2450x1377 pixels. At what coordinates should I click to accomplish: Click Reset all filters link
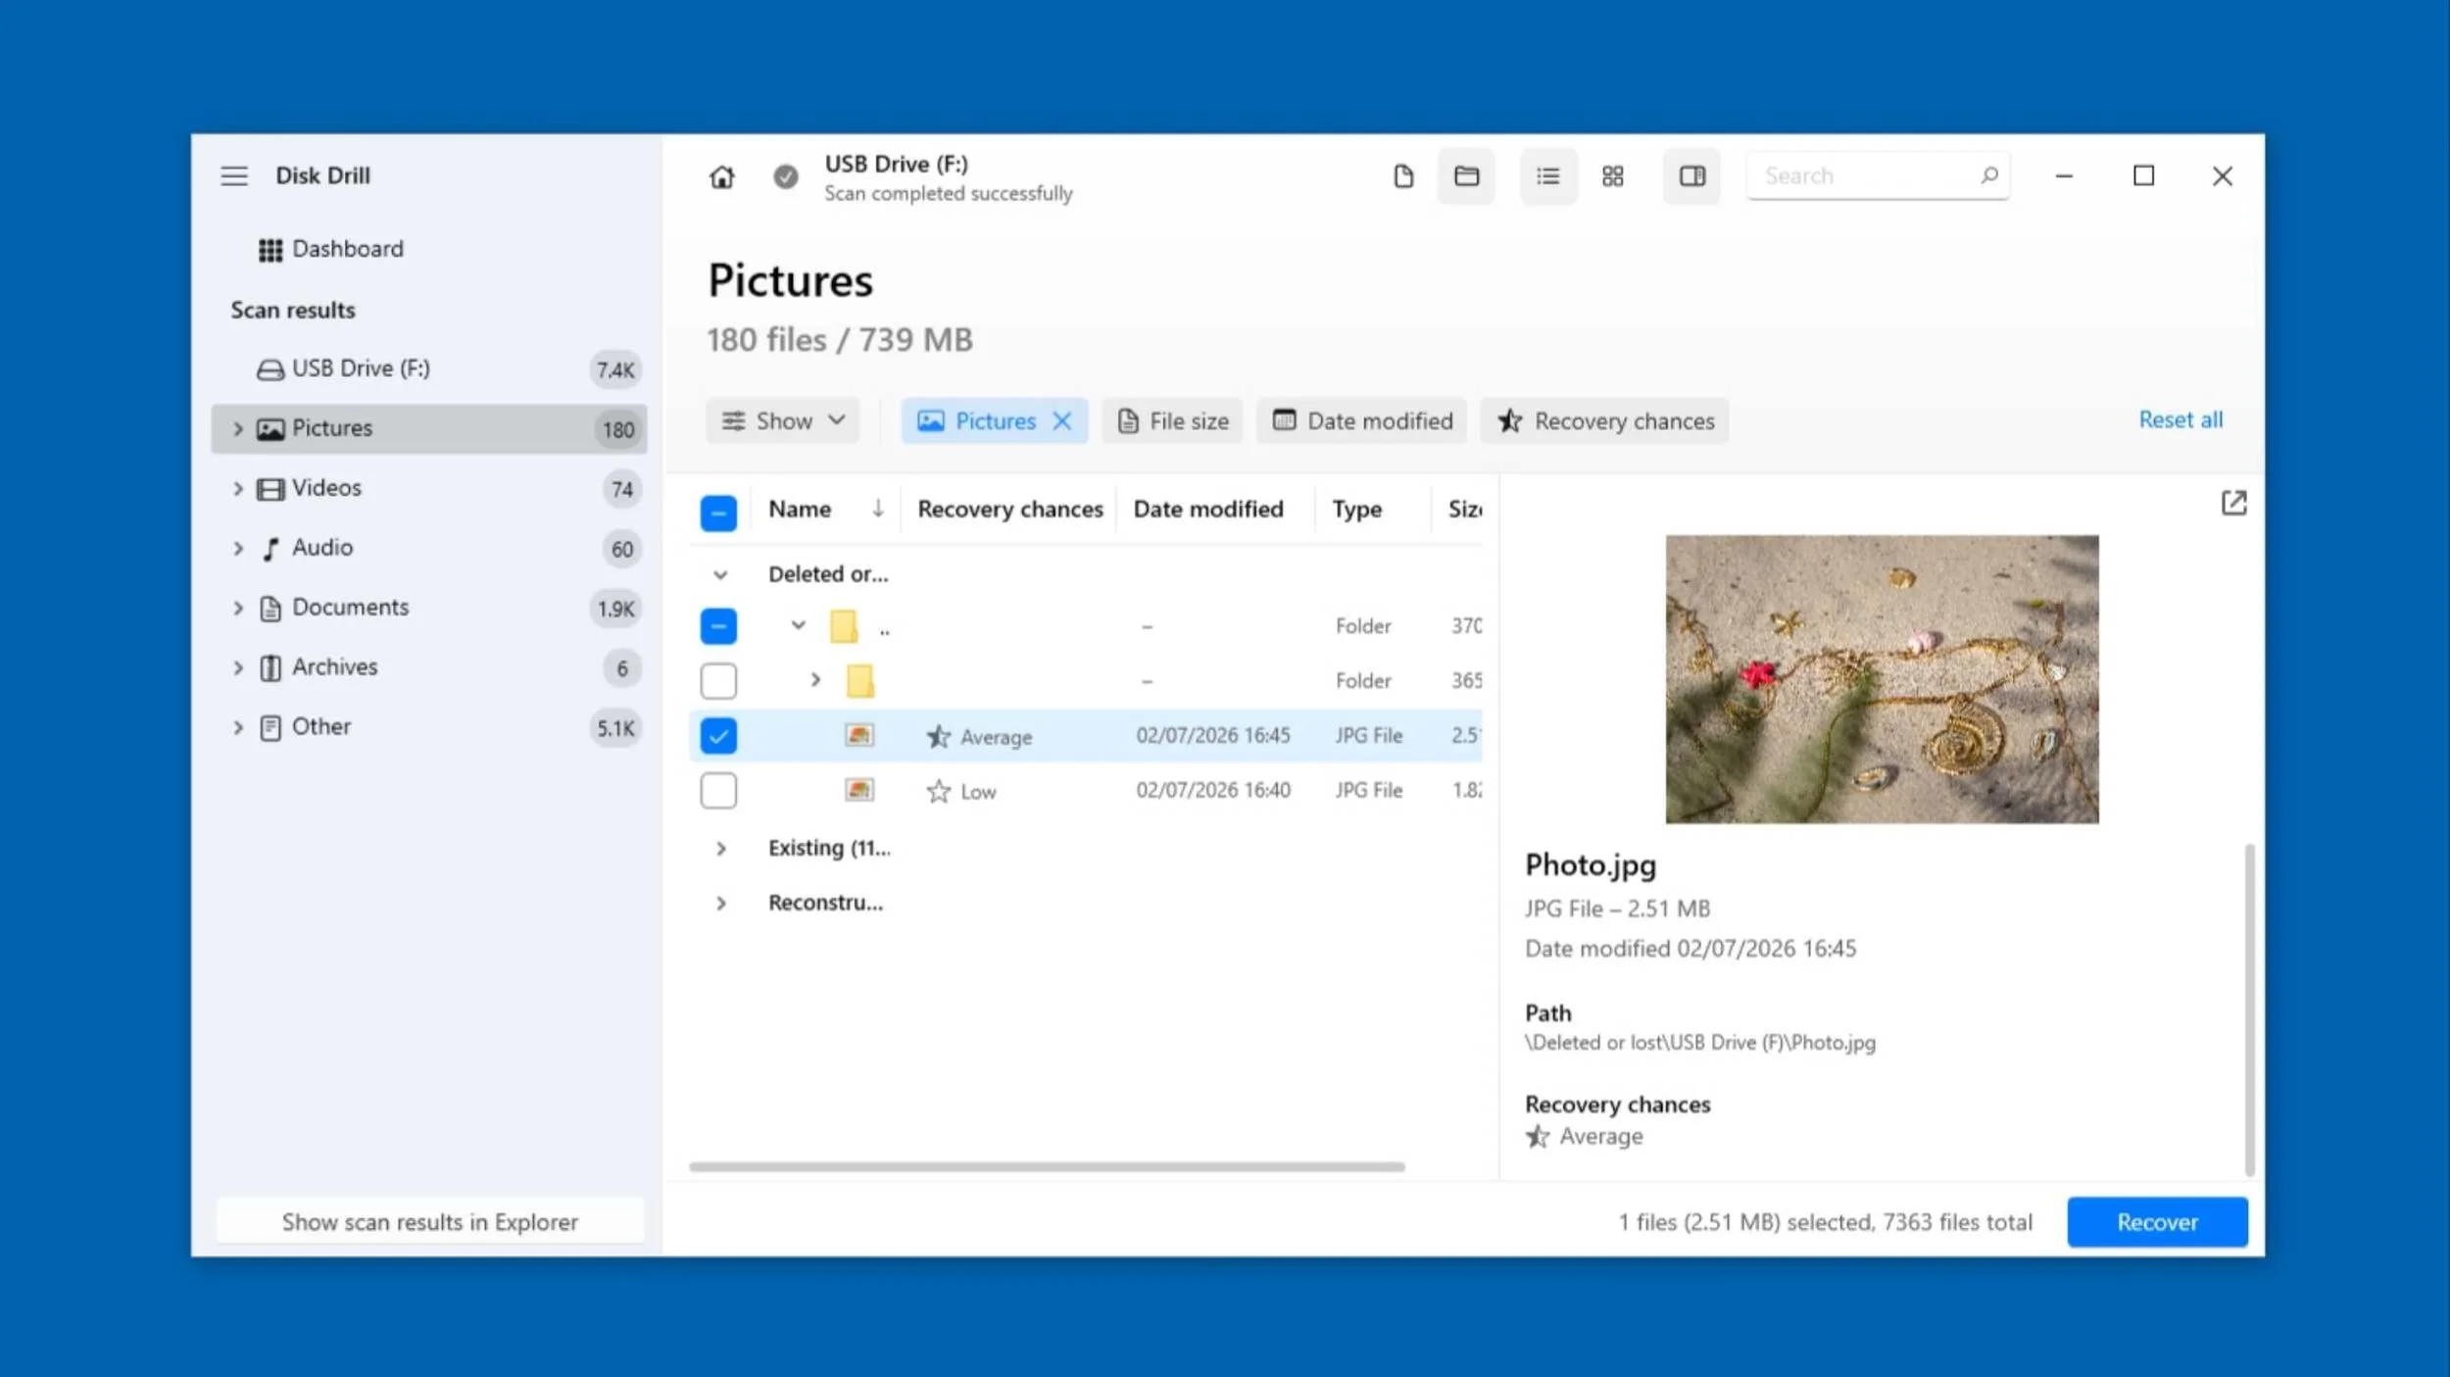tap(2180, 419)
